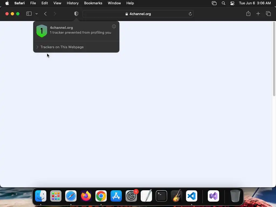Open Control Center in menu bar
This screenshot has width=276, height=207.
232,3
